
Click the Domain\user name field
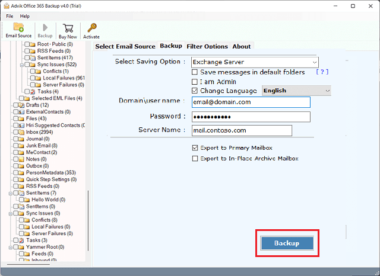click(x=251, y=102)
